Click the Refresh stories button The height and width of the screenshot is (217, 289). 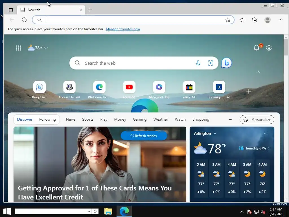144,136
